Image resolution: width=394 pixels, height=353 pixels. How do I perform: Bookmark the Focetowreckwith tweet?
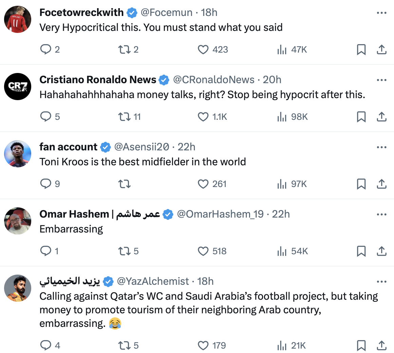[361, 50]
